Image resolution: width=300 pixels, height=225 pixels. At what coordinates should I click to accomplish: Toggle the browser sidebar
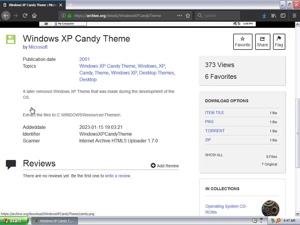pos(283,16)
